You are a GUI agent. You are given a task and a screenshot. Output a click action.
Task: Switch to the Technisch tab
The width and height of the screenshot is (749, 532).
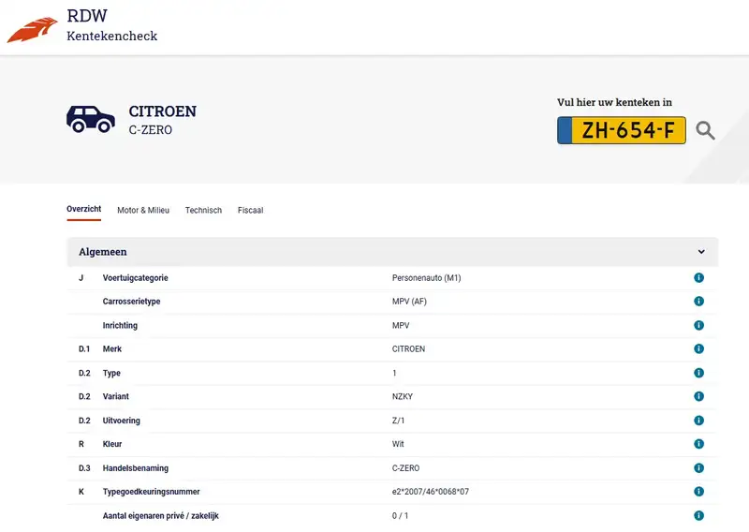(203, 210)
